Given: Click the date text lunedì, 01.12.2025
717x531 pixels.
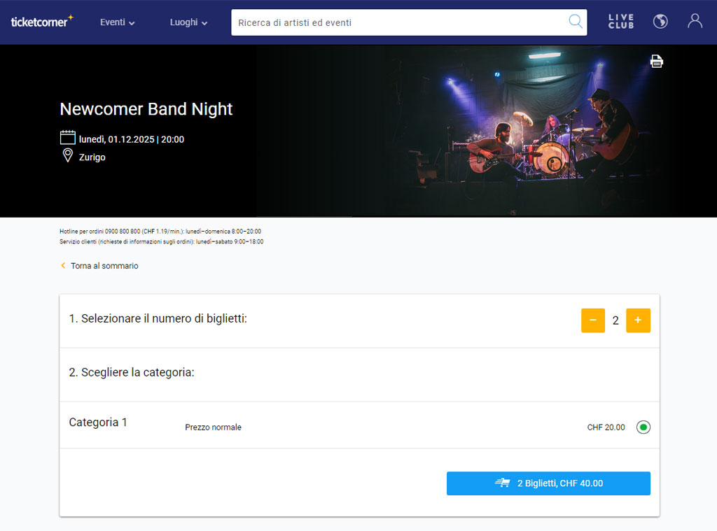Looking at the screenshot, I should tap(117, 139).
